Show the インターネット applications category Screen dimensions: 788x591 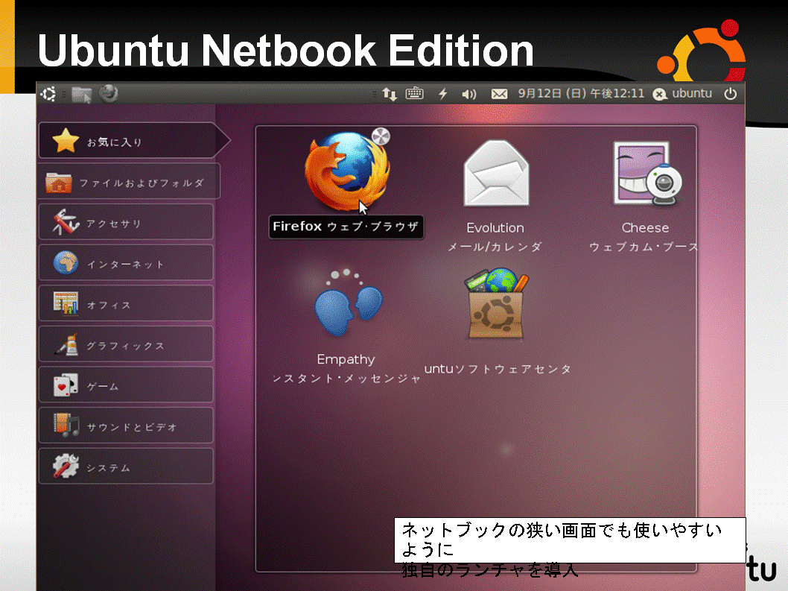(x=126, y=263)
